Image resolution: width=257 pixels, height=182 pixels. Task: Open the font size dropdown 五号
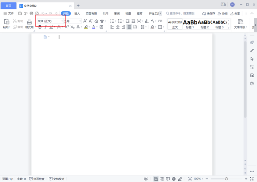pyautogui.click(x=72, y=21)
